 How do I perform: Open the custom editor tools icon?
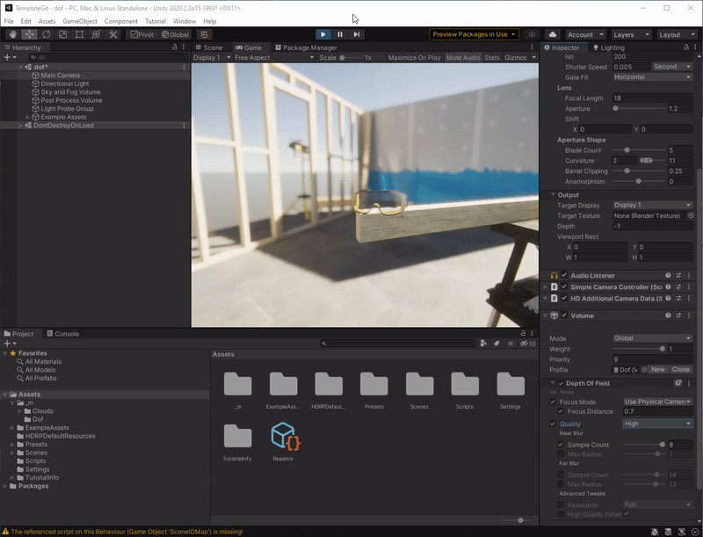pyautogui.click(x=113, y=34)
